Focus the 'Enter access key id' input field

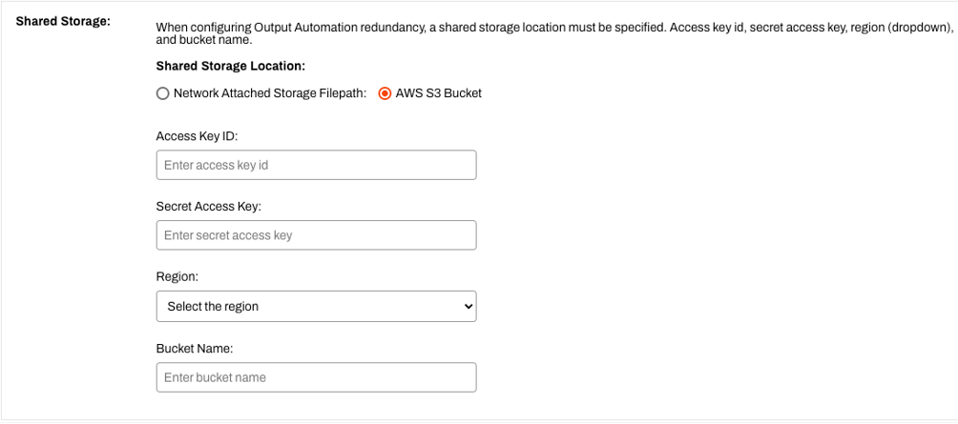[317, 166]
